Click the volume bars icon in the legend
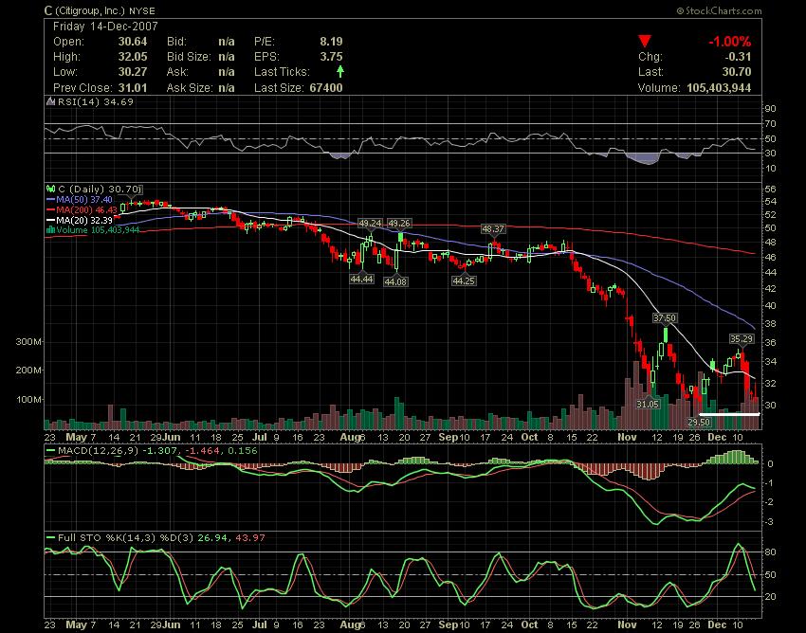 50,229
